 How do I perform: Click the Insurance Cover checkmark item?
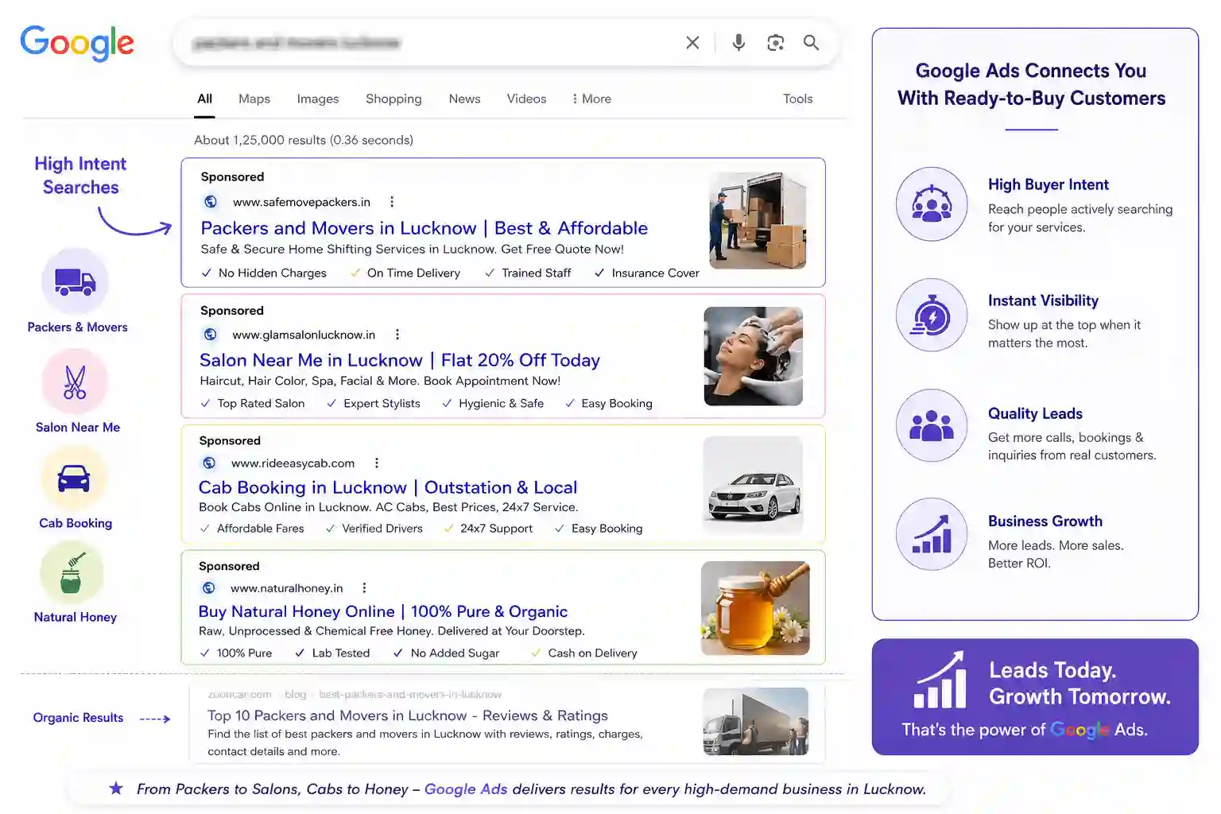click(647, 273)
